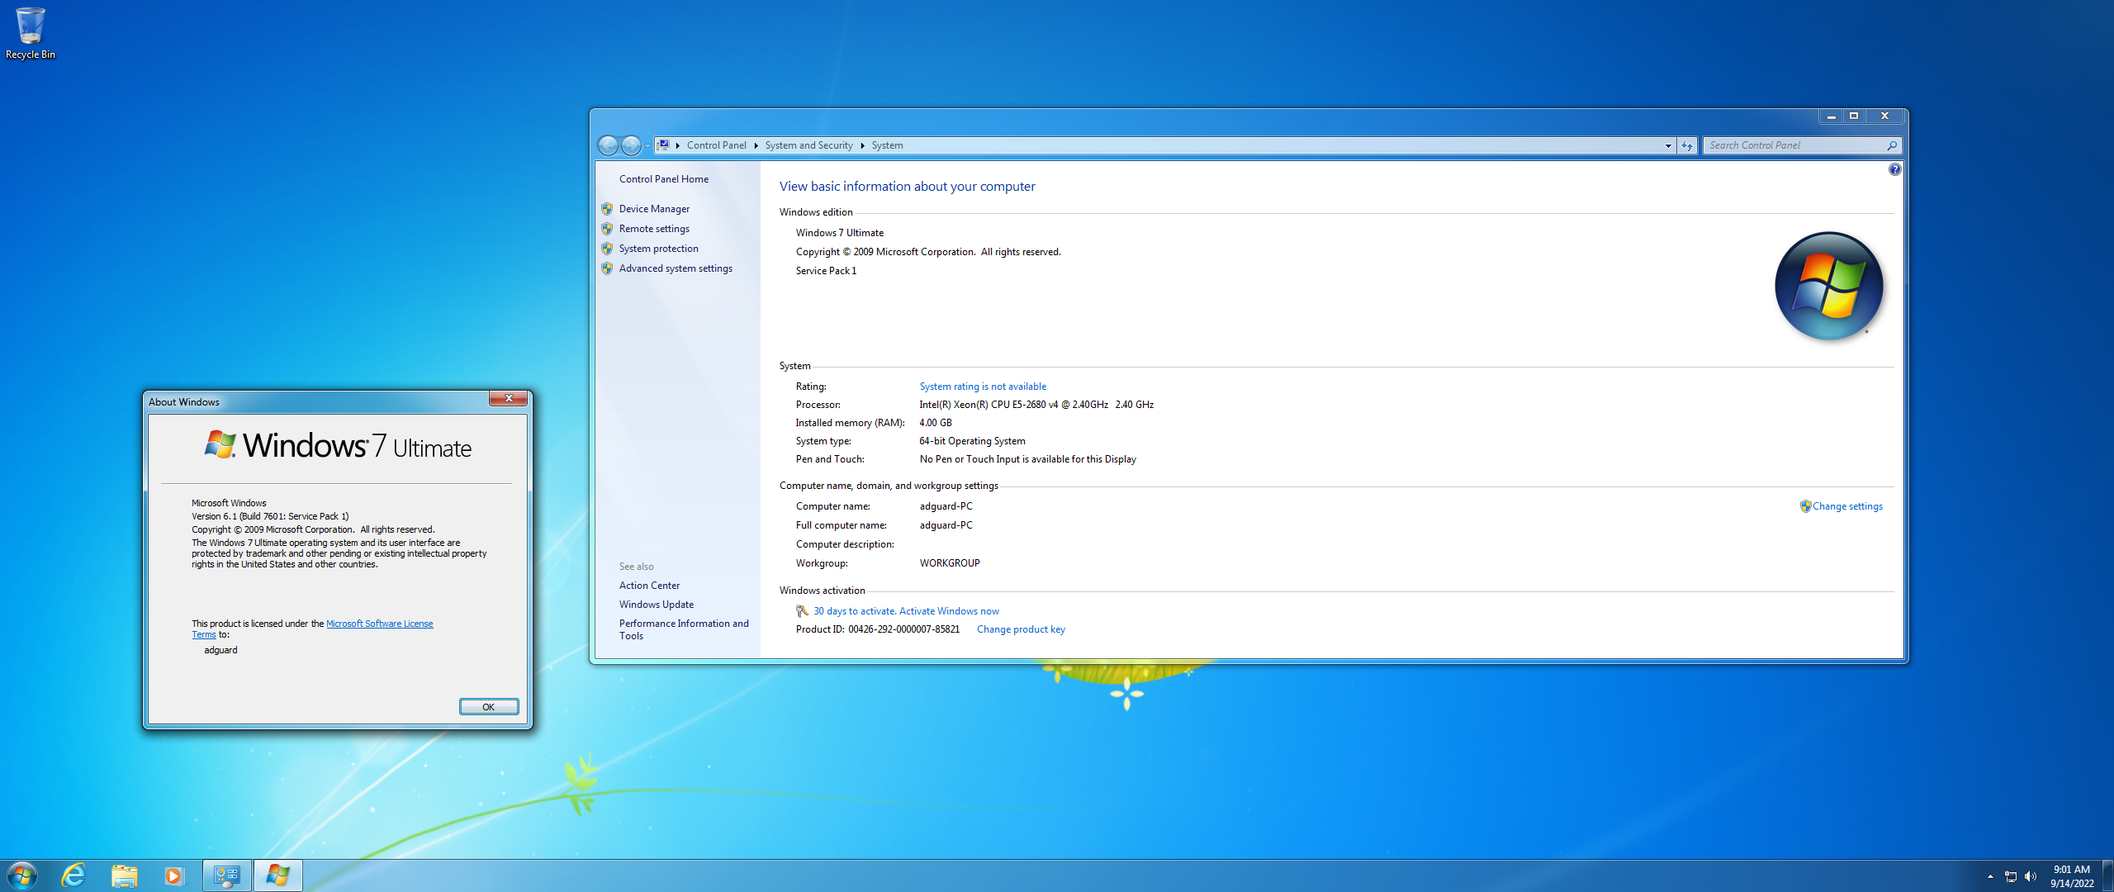This screenshot has height=892, width=2114.
Task: Click the search magnifier icon
Action: point(1892,145)
